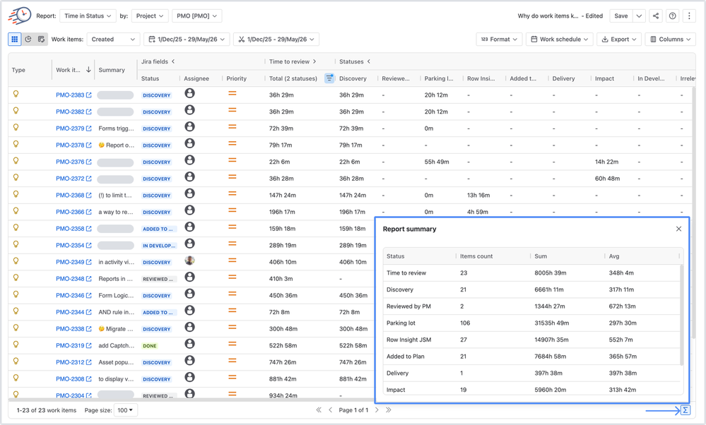The image size is (706, 425).
Task: Click the filter icon beside Total (2 statuses)
Action: (329, 78)
